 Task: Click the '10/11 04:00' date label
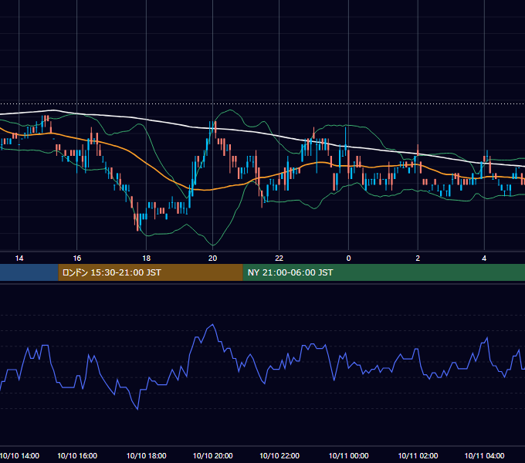(x=484, y=455)
